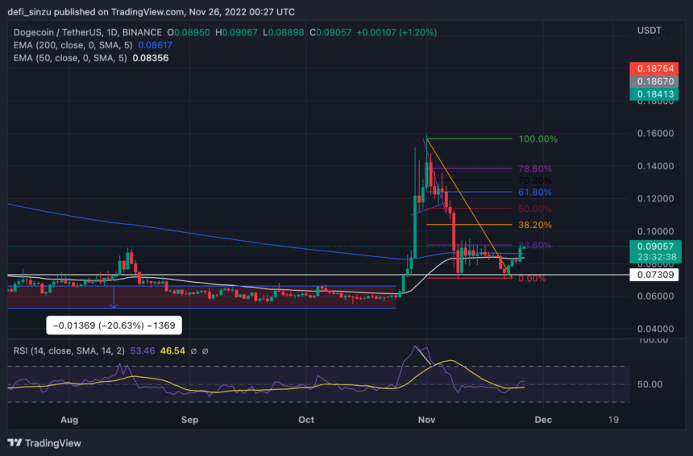Click the TradingView logo icon
693x456 pixels.
point(15,443)
